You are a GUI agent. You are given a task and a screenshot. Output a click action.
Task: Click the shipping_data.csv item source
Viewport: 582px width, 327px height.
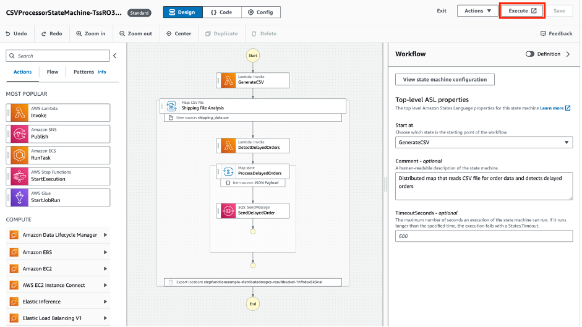click(253, 117)
